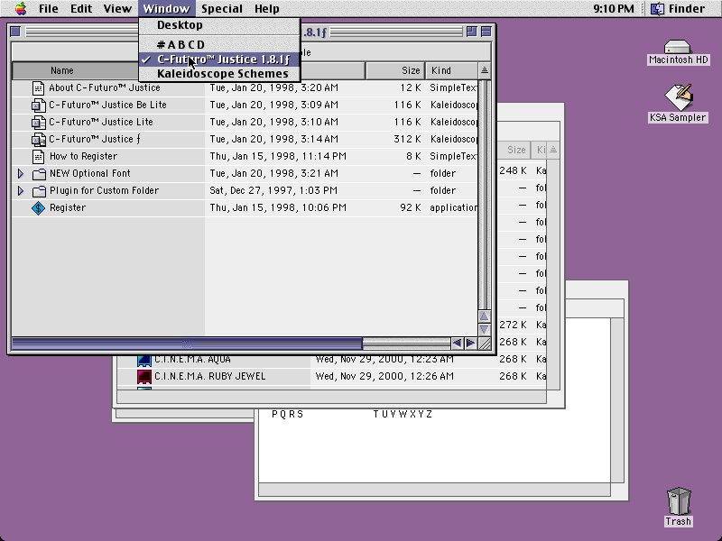Screen dimensions: 722x541
Task: Choose Desktop from the Window menu
Action: pos(219,25)
